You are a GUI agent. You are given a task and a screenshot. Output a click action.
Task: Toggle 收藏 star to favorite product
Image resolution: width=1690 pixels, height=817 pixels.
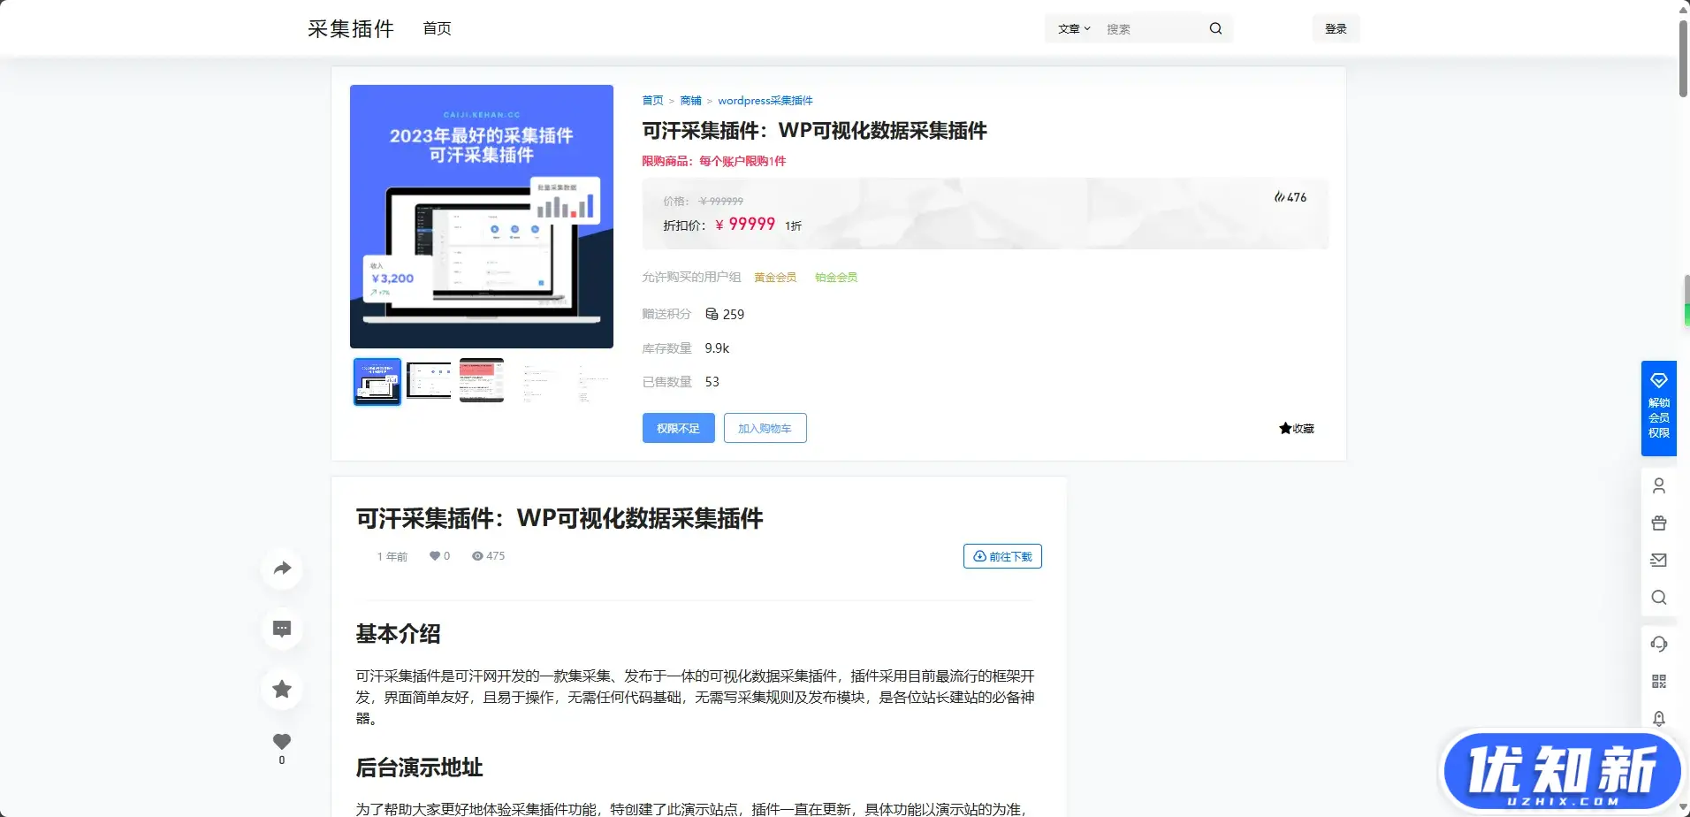click(x=1296, y=429)
